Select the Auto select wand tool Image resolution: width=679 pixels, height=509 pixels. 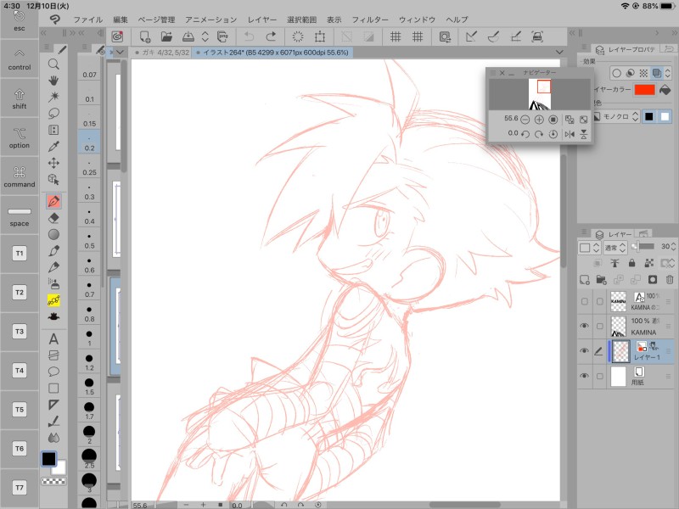click(x=53, y=97)
